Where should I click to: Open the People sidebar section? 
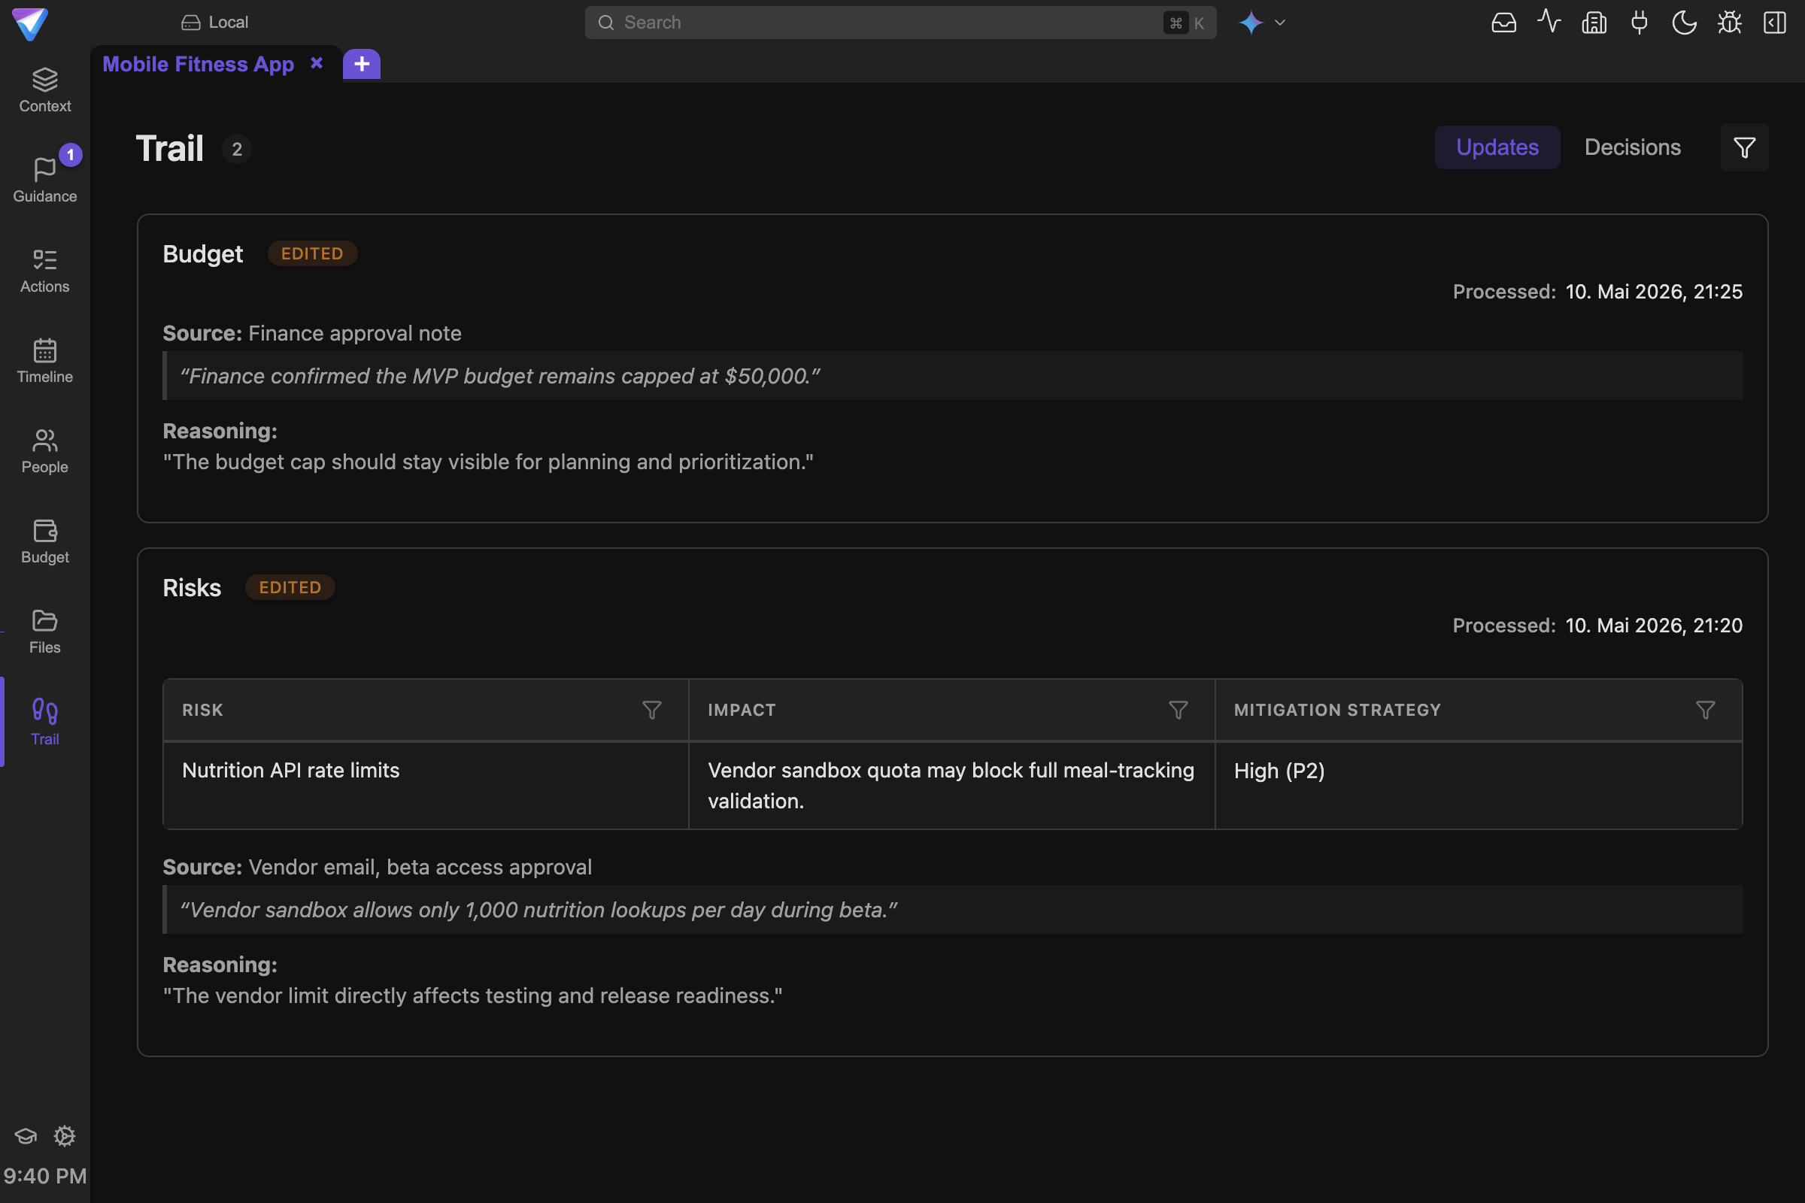[44, 451]
